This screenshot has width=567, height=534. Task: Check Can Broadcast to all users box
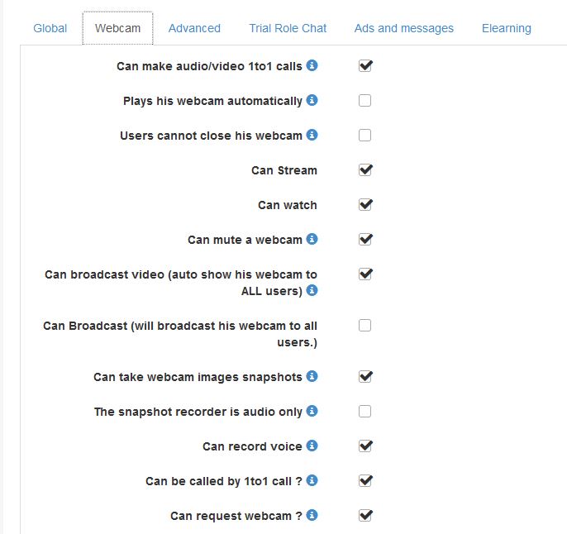pos(364,326)
